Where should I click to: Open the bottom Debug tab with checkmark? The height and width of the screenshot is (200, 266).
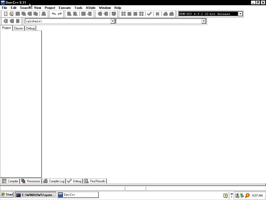pos(74,181)
